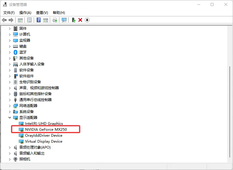The image size is (233, 170).
Task: Click Scan for hardware changes monitor icon
Action: point(64,20)
